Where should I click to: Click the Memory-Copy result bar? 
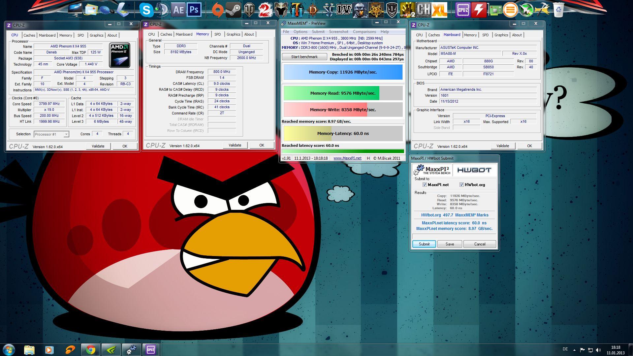(x=343, y=72)
